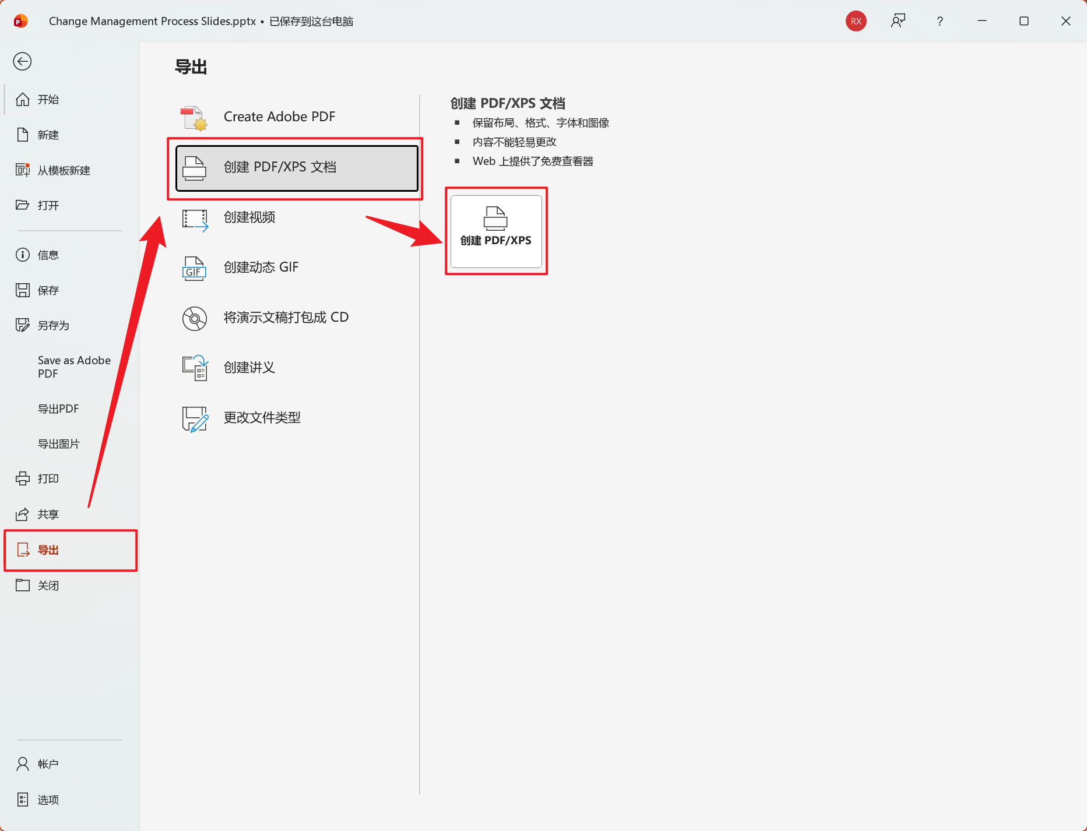Choose 将演示文稿打包成 CD
1087x831 pixels.
tap(297, 318)
